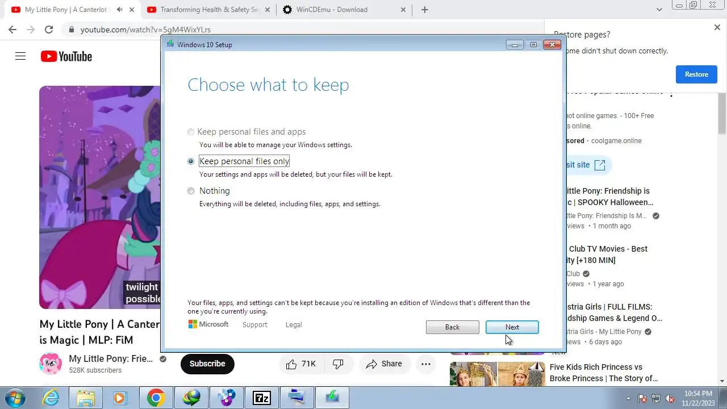727x409 pixels.
Task: Open more actions three-dot menu under video
Action: point(426,364)
